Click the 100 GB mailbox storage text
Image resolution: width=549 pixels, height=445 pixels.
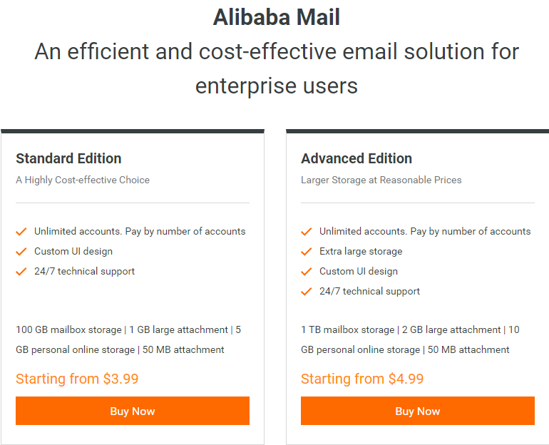(68, 329)
